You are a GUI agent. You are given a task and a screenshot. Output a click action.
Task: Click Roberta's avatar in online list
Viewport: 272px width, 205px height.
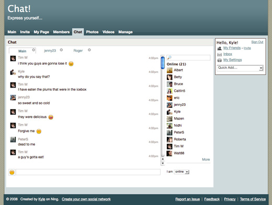pos(169,139)
